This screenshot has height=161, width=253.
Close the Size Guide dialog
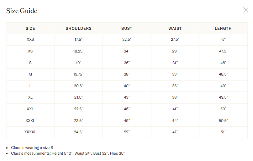click(x=246, y=10)
